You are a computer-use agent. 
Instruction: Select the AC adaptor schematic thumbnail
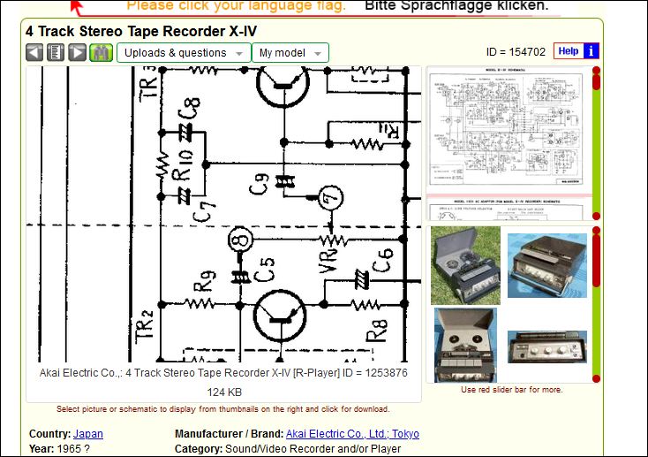pos(508,209)
